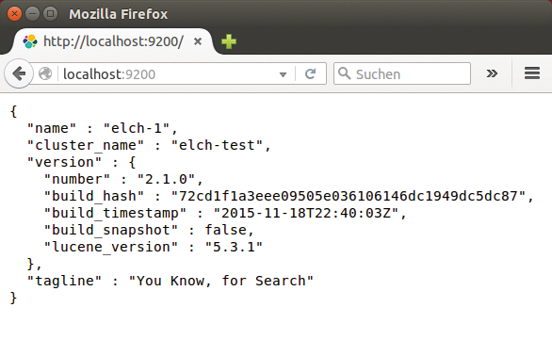
Task: Close the localhost:9200 tab
Action: tap(198, 41)
